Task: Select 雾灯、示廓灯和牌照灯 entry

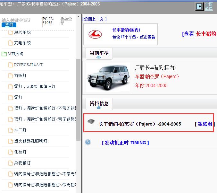Action: point(35,86)
